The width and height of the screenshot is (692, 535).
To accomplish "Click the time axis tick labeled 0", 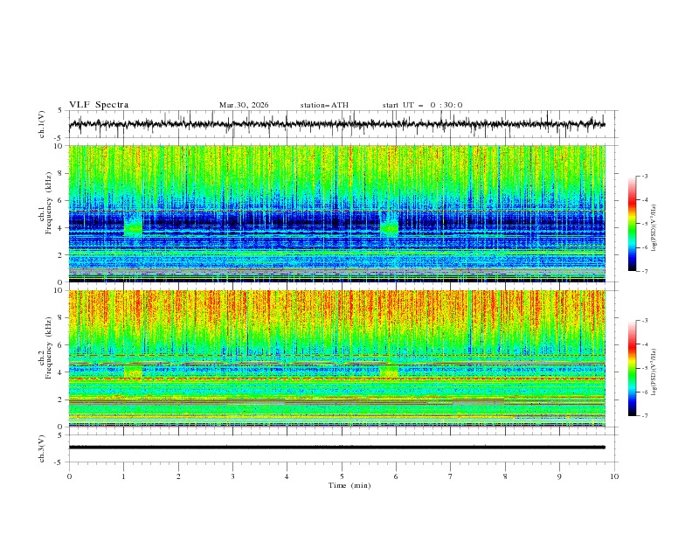I will point(69,476).
